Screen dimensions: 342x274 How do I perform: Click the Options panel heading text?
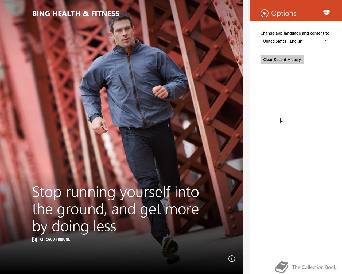pos(283,13)
